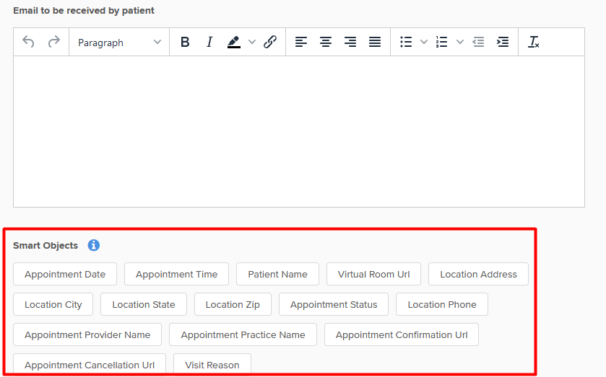Select the highlight marker tool
Screen dimensions: 606x377
click(234, 42)
